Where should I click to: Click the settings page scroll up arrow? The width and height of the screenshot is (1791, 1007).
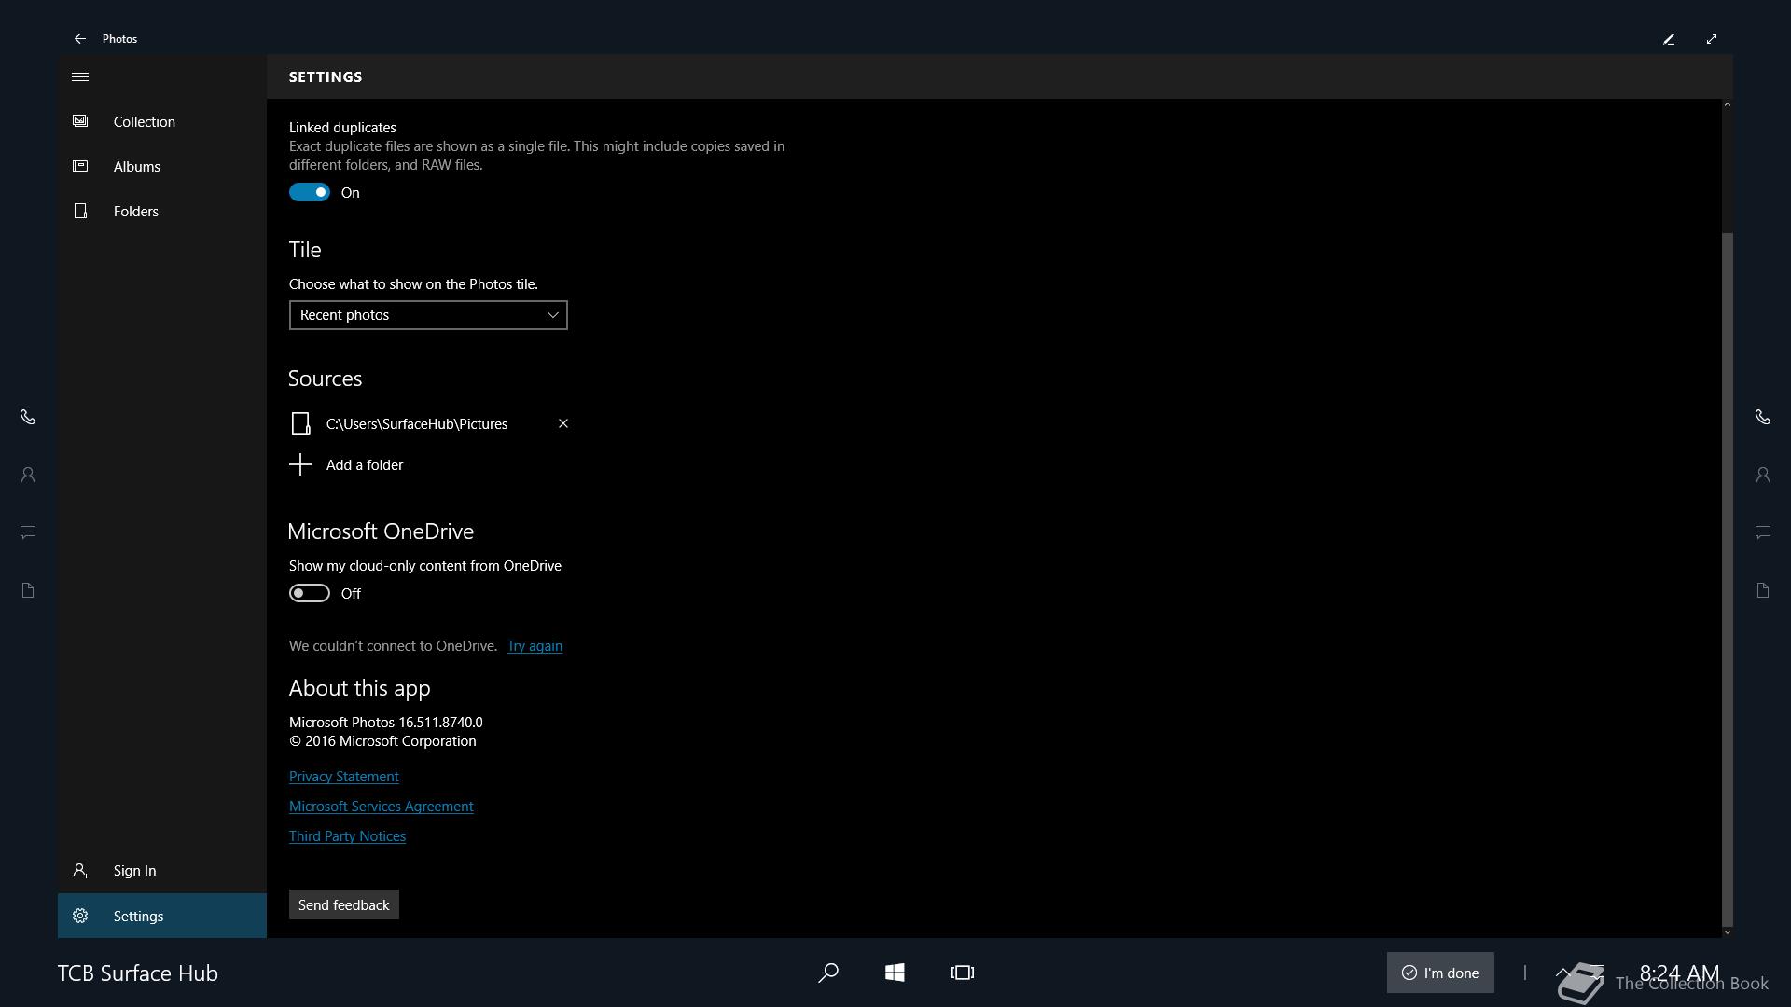point(1727,104)
